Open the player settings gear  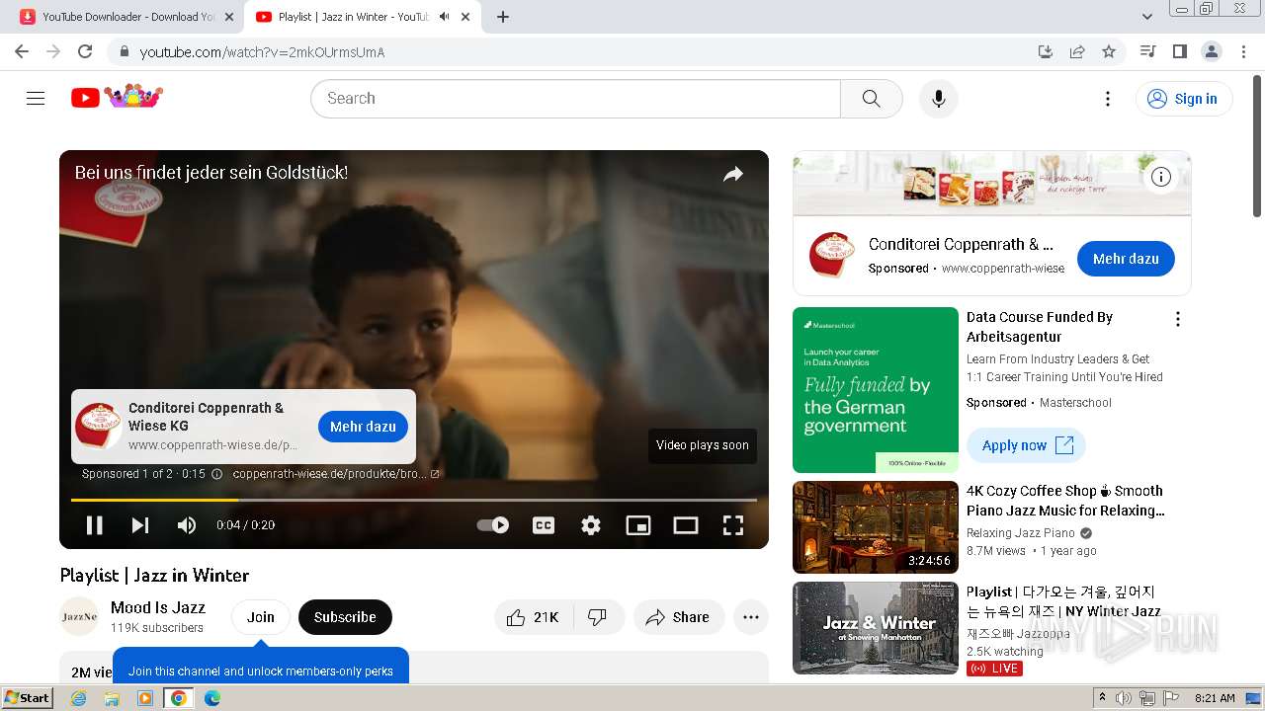tap(591, 525)
